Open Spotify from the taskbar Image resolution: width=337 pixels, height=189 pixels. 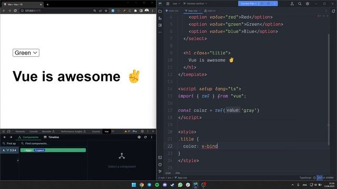pyautogui.click(x=157, y=185)
